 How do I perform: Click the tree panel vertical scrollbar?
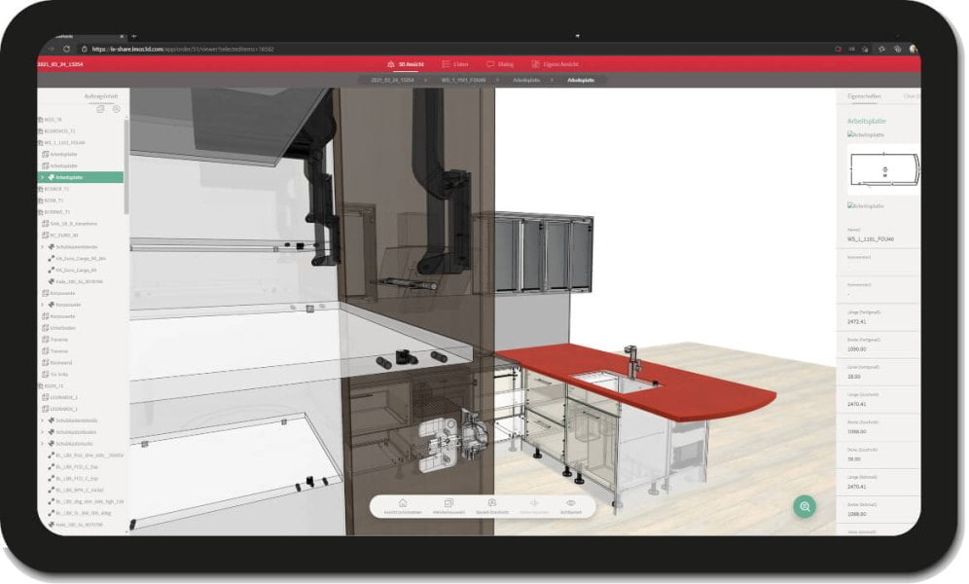pos(126,165)
